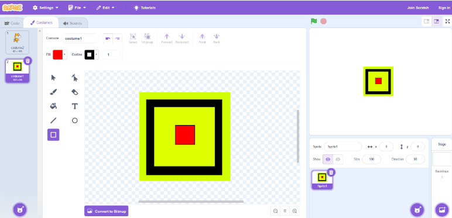Zoom out the paint canvas
Screen dimensions: 452x218
[276, 211]
